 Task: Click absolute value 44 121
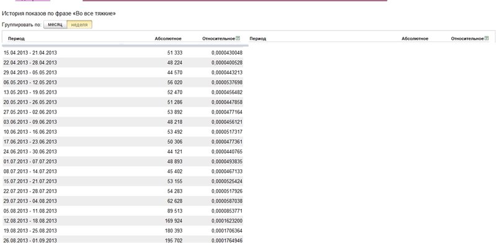[175, 151]
